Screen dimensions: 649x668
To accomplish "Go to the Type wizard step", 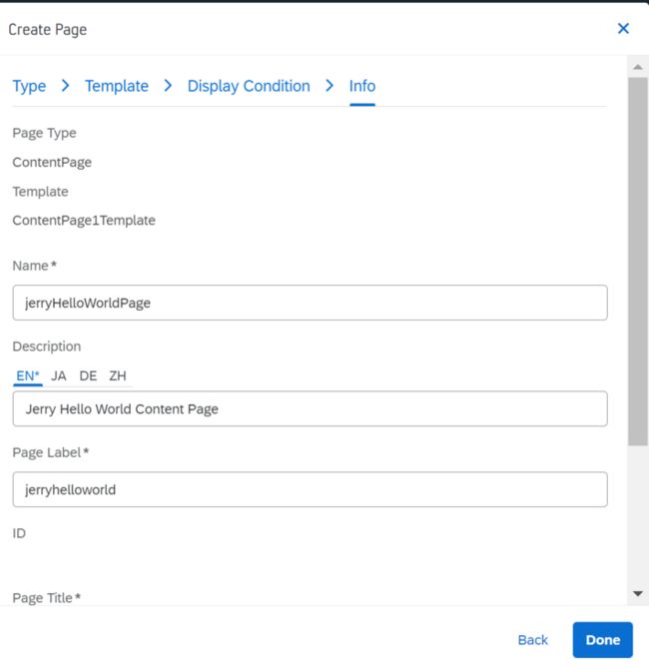I will click(x=29, y=86).
